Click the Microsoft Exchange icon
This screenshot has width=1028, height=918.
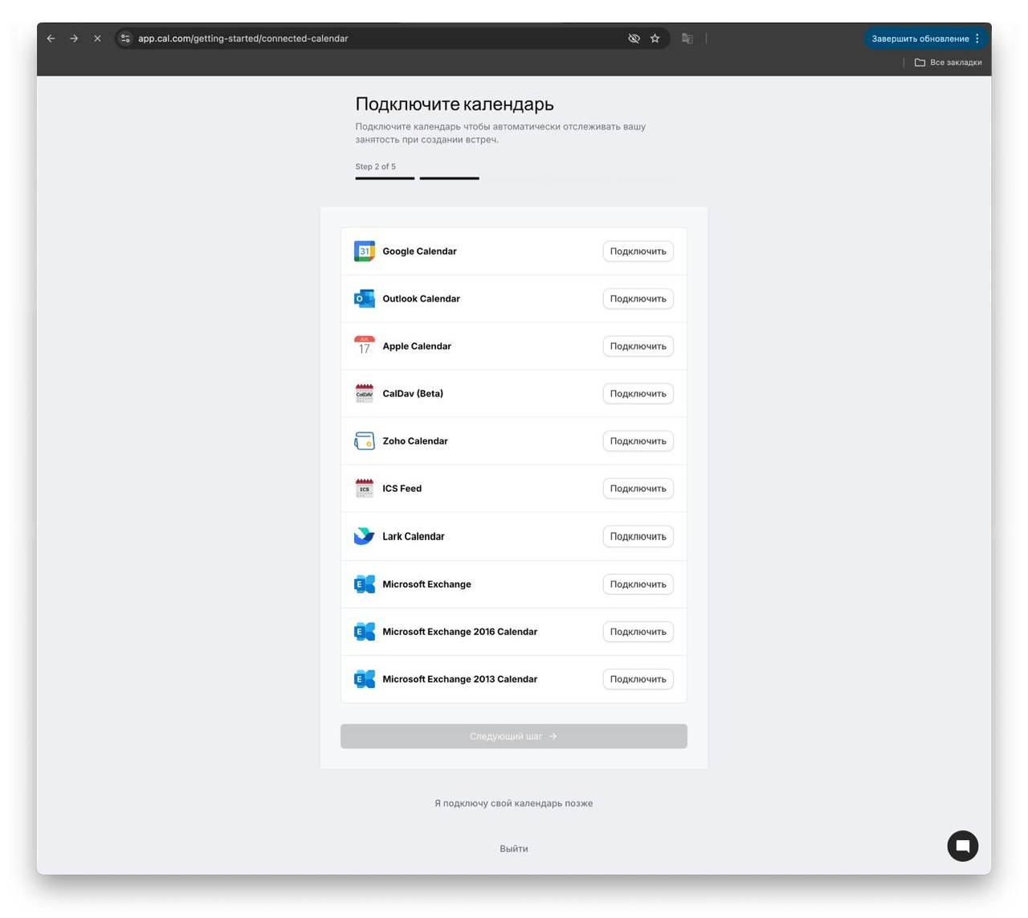tap(365, 584)
